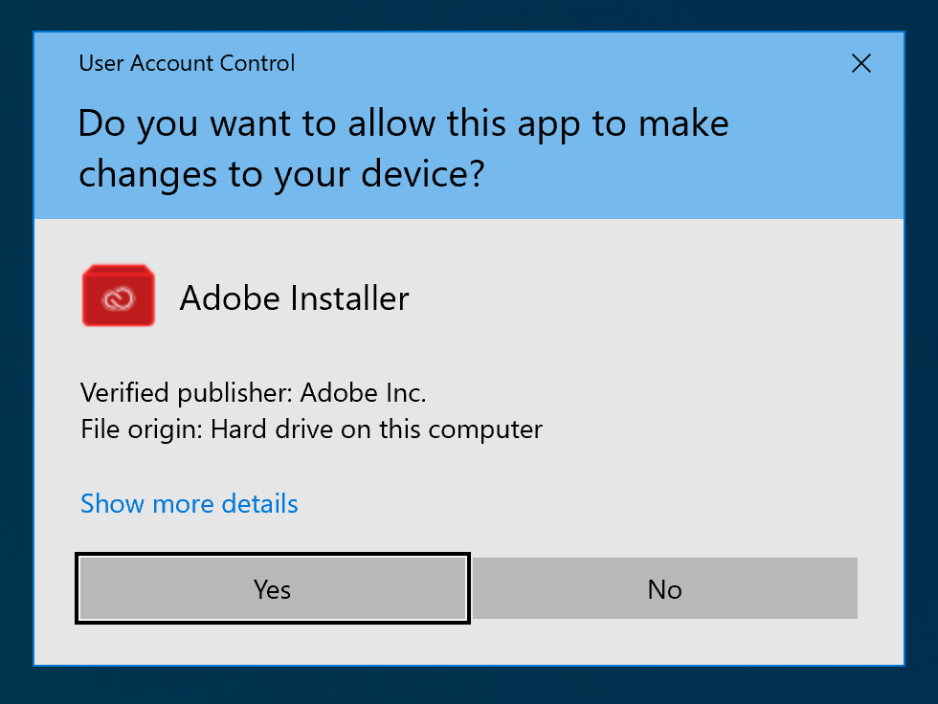
Task: Click the word 'details' in the blue link
Action: point(259,504)
